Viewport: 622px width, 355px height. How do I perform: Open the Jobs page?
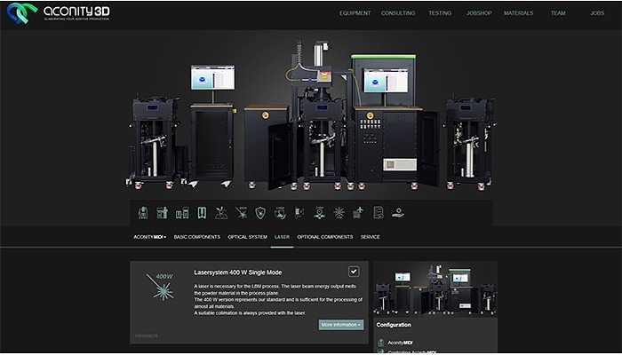(597, 13)
